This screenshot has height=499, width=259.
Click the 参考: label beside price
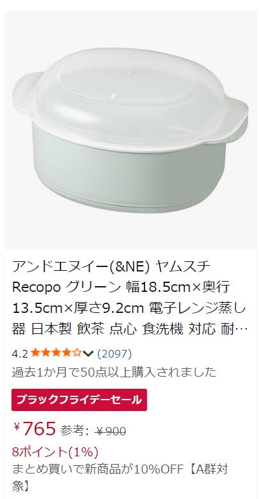[x=74, y=431]
